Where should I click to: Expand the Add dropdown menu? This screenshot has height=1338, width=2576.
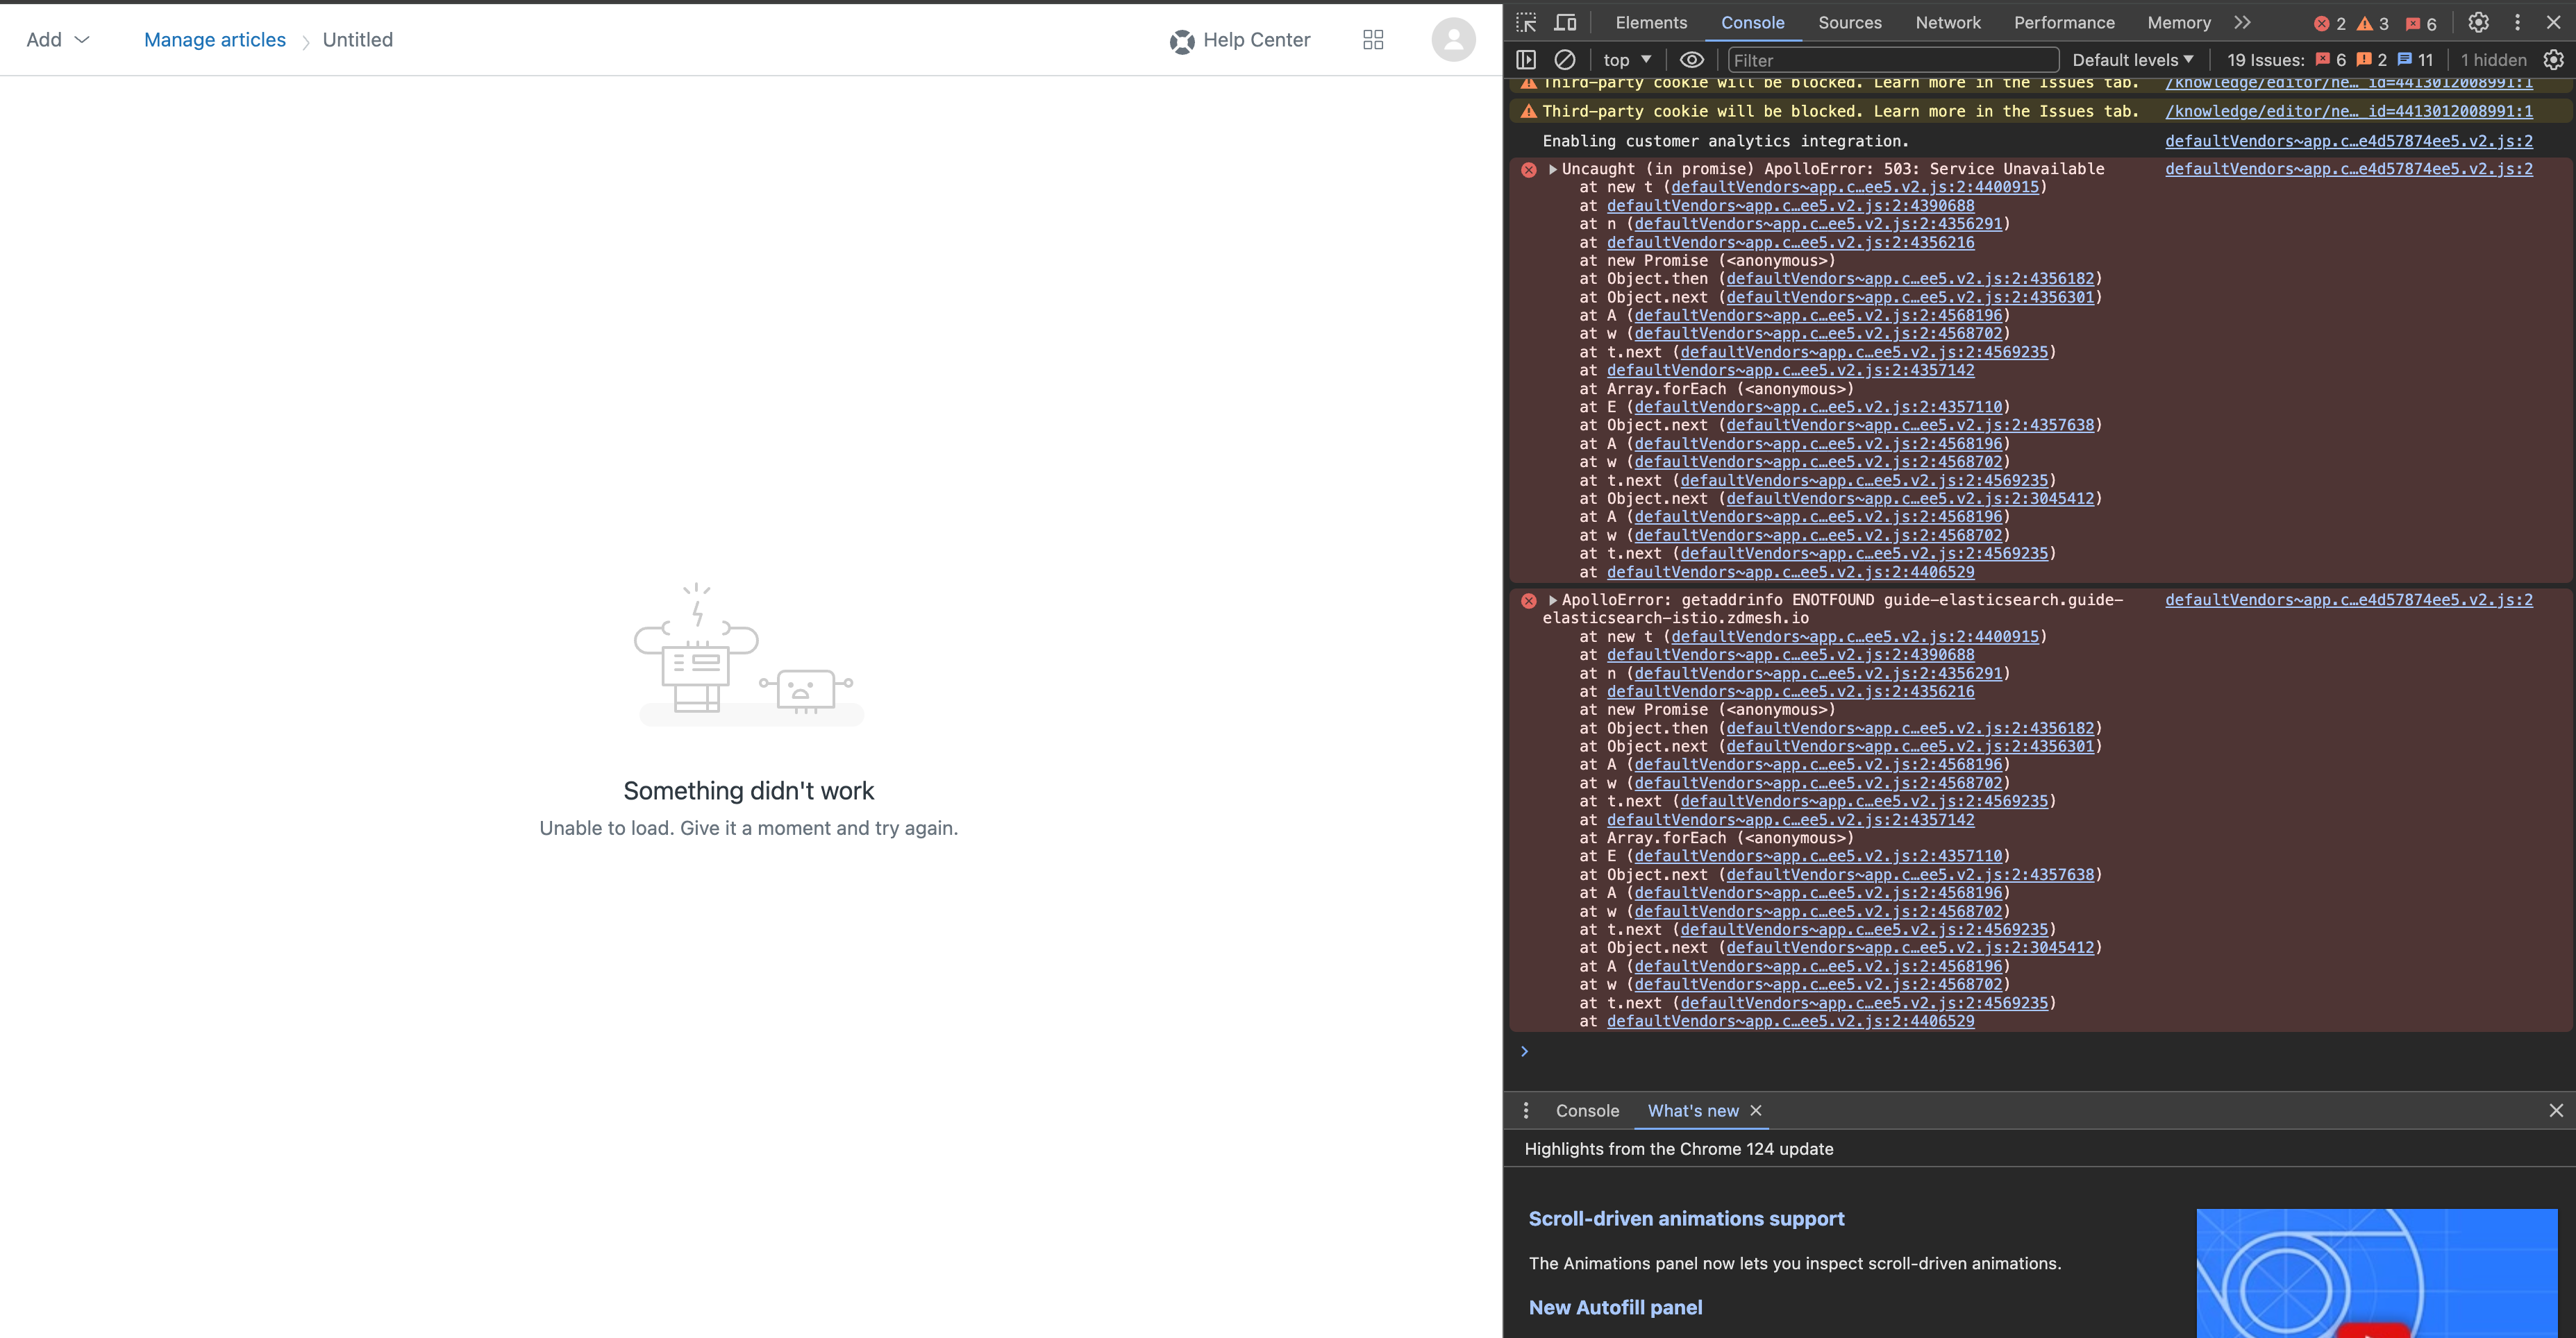(58, 40)
